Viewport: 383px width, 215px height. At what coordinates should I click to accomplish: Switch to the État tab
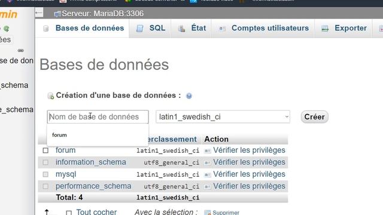tap(191, 28)
